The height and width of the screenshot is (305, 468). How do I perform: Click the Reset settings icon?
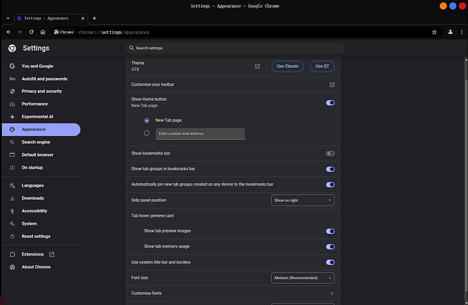coord(12,237)
